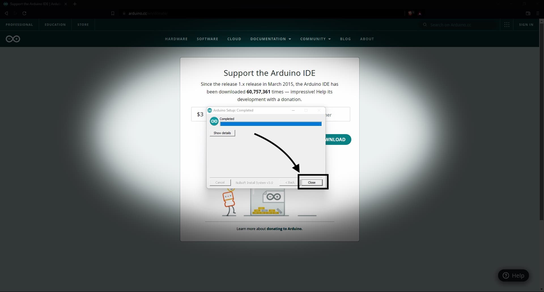Click the bookmark icon in address bar
544x292 pixels.
(112, 13)
